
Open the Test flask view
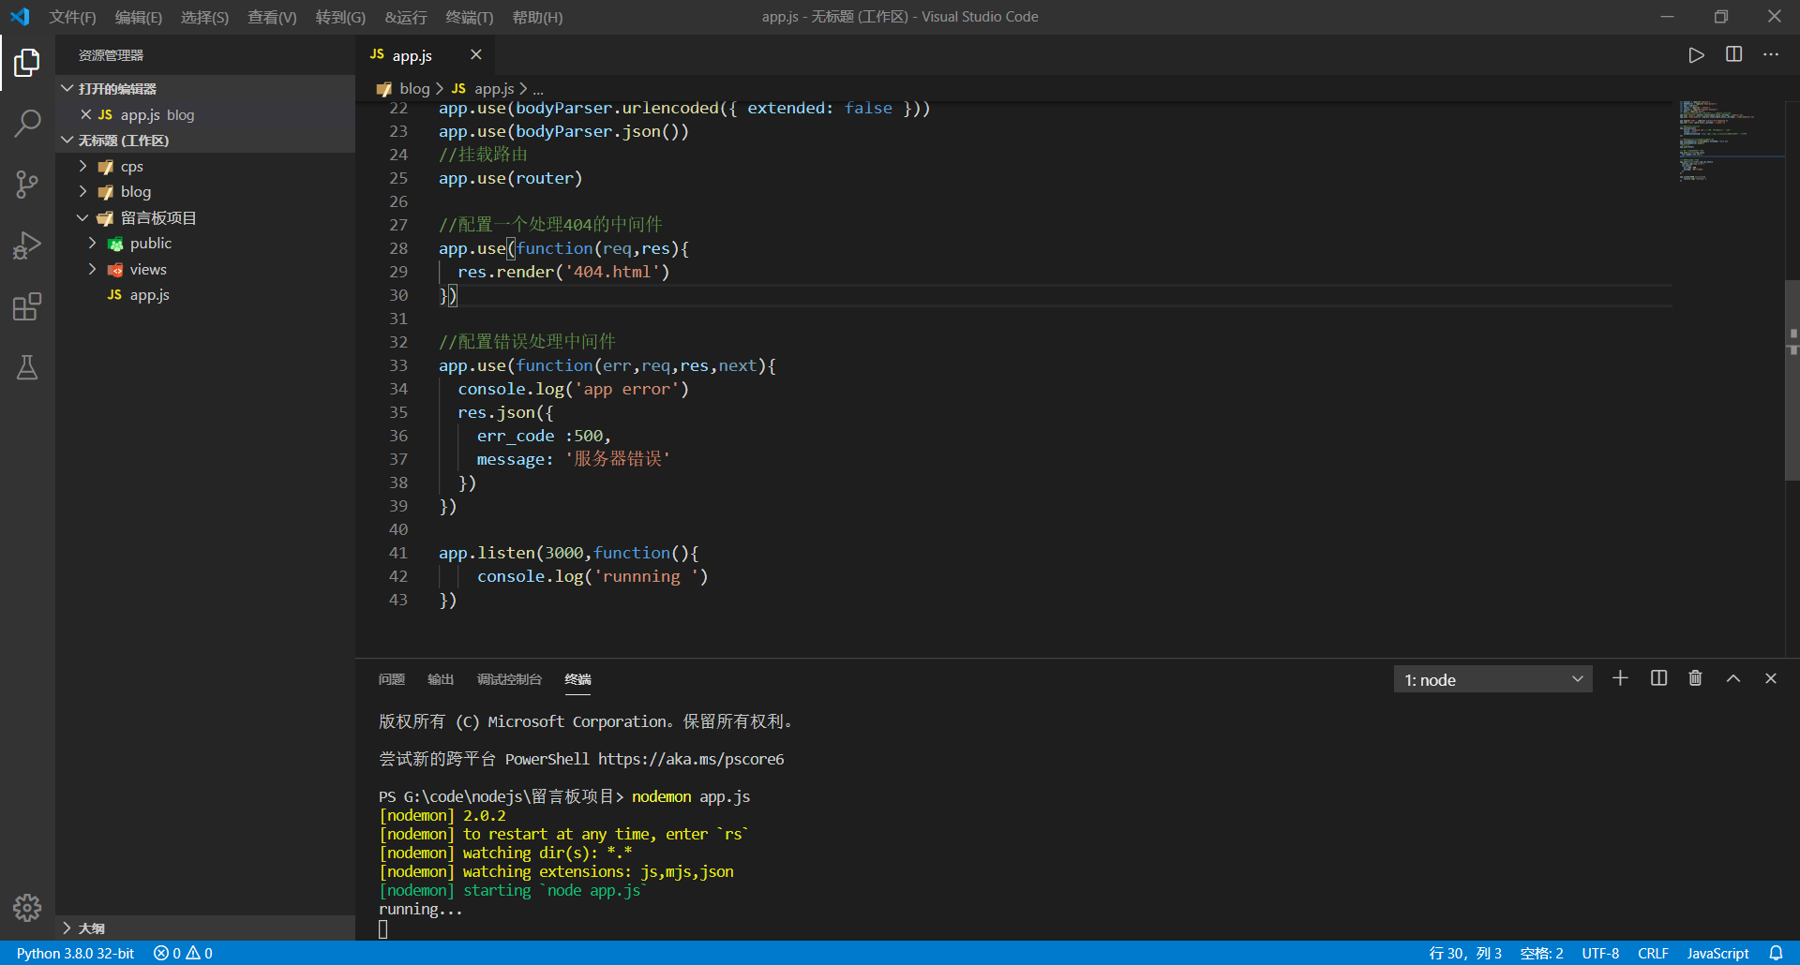click(x=27, y=367)
